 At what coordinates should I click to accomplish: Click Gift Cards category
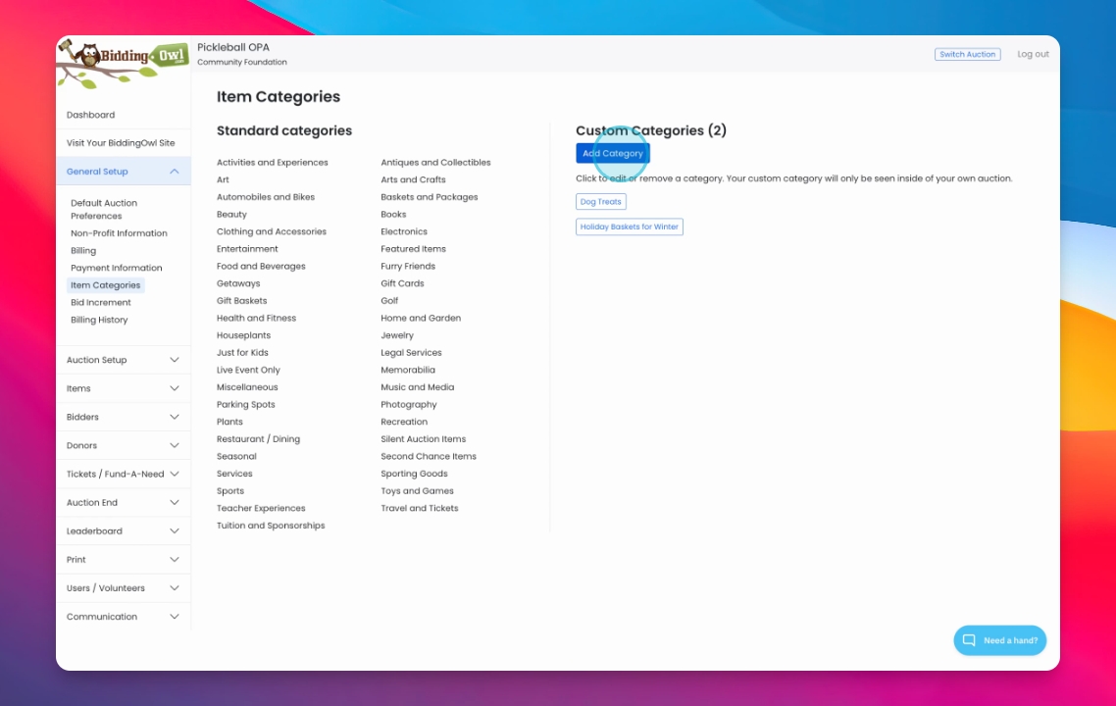tap(402, 283)
